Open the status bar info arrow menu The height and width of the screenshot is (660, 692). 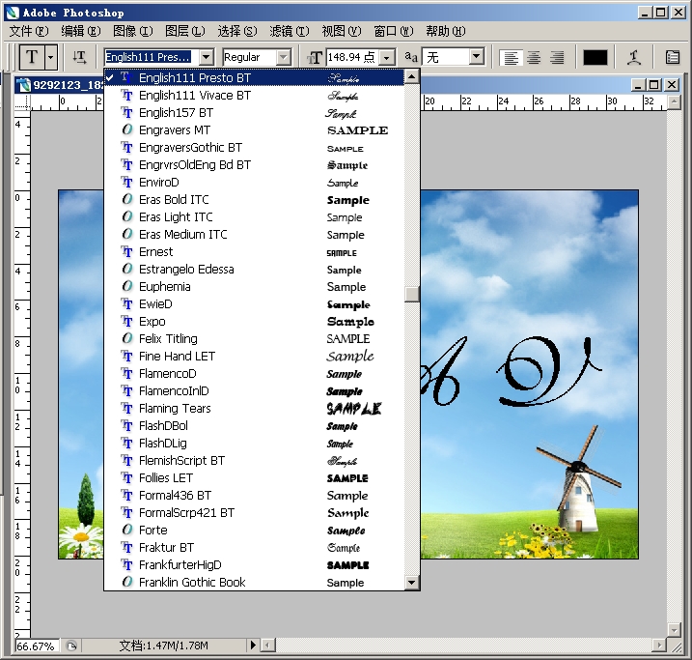(x=253, y=646)
